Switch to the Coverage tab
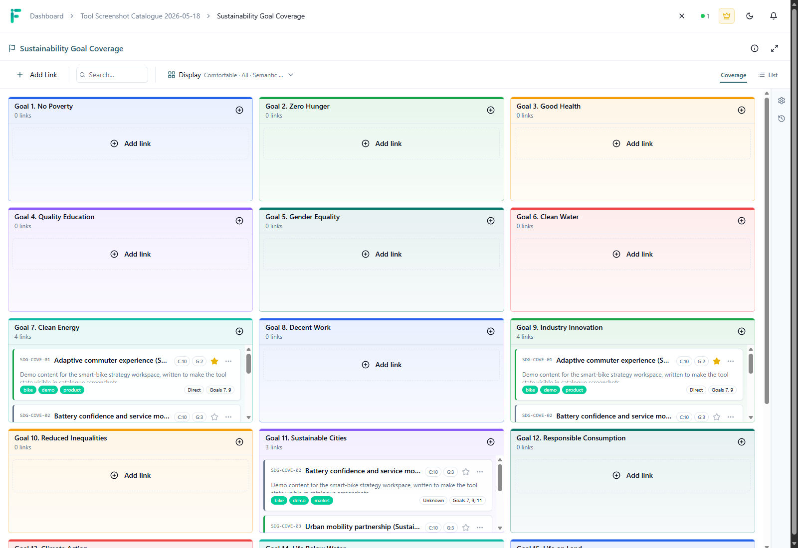Viewport: 798px width, 548px height. 733,75
